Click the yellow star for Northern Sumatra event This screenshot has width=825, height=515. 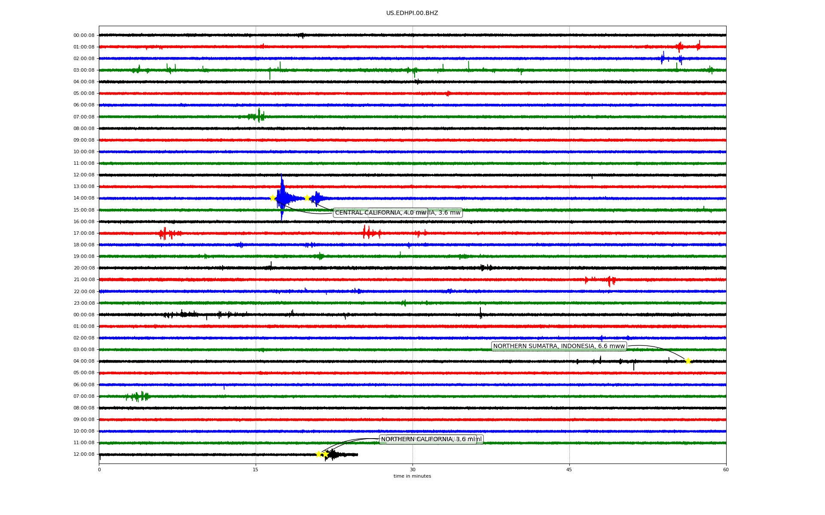pos(687,361)
